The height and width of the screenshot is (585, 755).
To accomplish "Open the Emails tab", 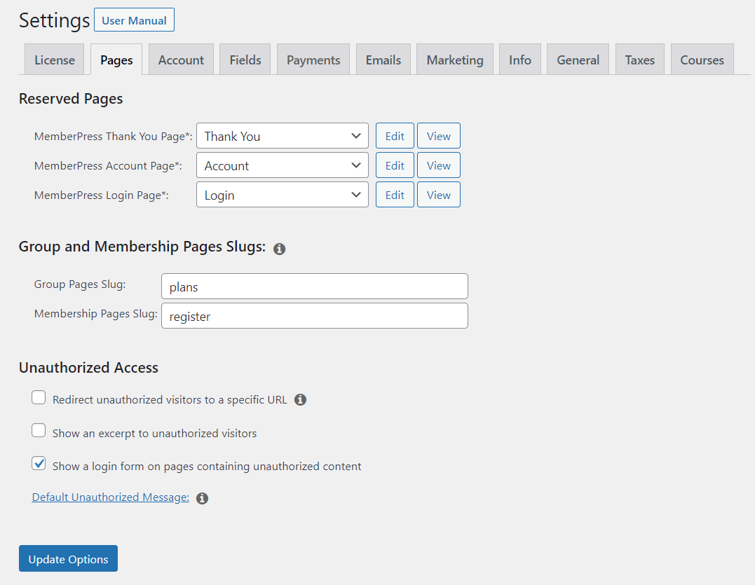I will (x=383, y=60).
